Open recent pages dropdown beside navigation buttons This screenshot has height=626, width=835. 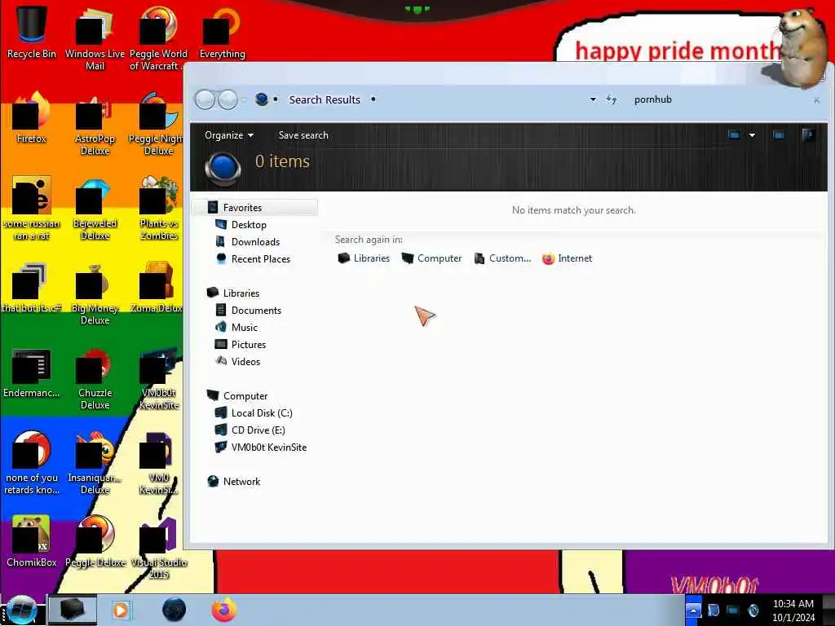244,99
